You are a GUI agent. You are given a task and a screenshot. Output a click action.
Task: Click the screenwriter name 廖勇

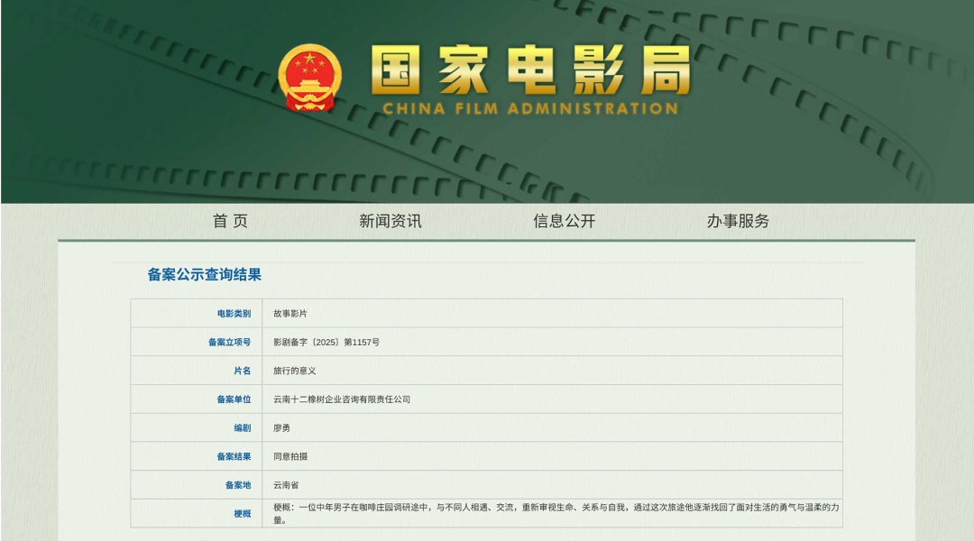pos(282,428)
